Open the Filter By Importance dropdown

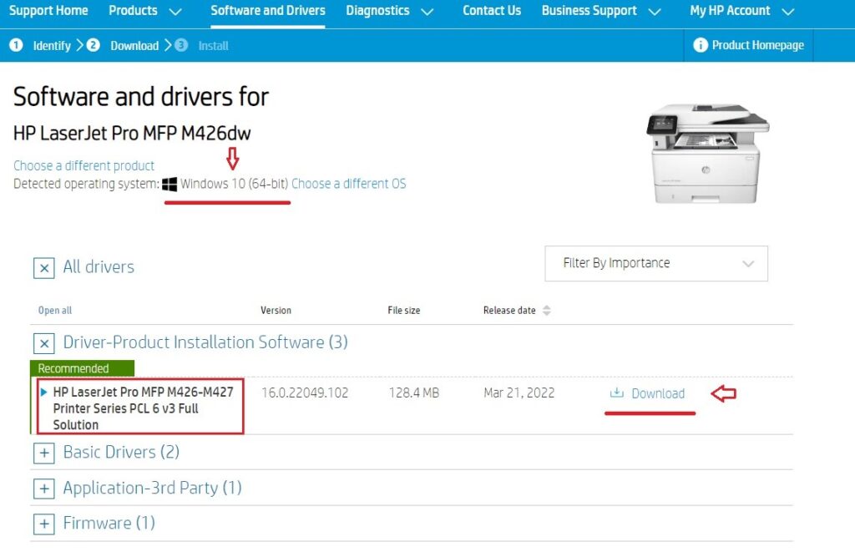[656, 263]
